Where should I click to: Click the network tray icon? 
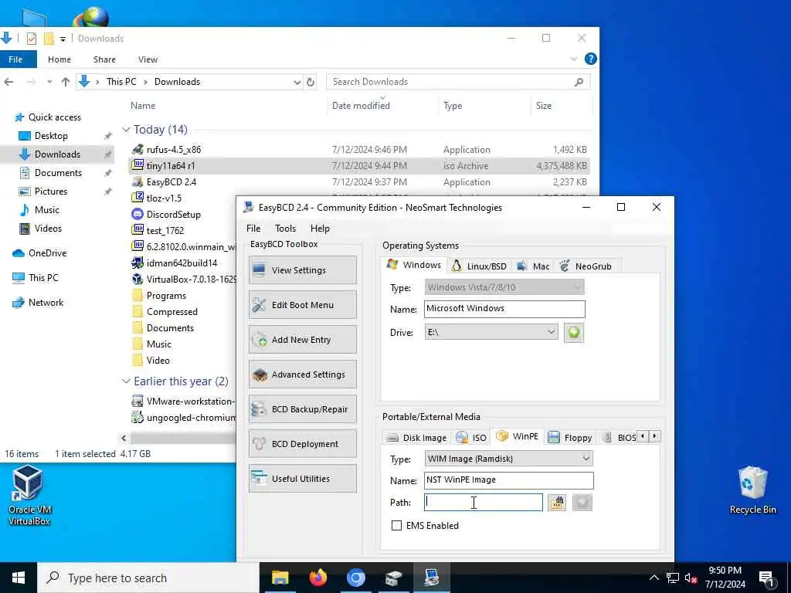tap(673, 578)
